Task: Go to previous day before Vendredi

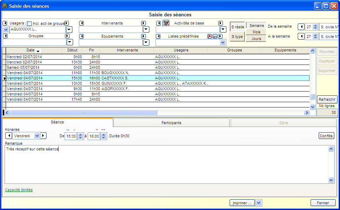Action: 9,136
